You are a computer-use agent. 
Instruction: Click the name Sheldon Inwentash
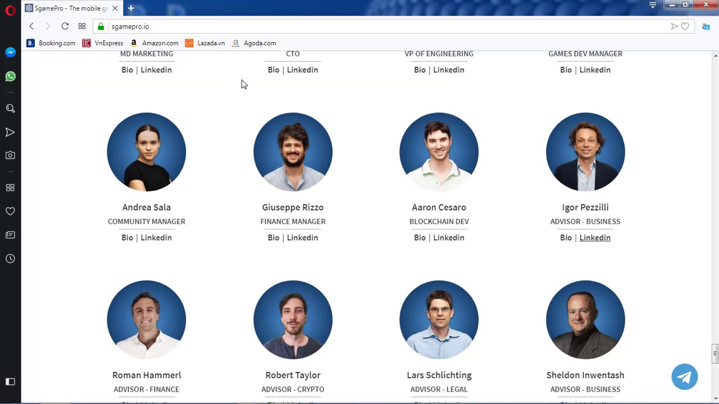[x=585, y=375]
